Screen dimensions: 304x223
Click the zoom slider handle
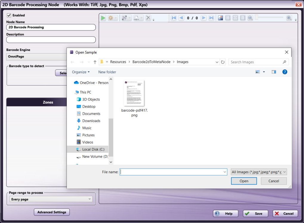[x=257, y=17]
